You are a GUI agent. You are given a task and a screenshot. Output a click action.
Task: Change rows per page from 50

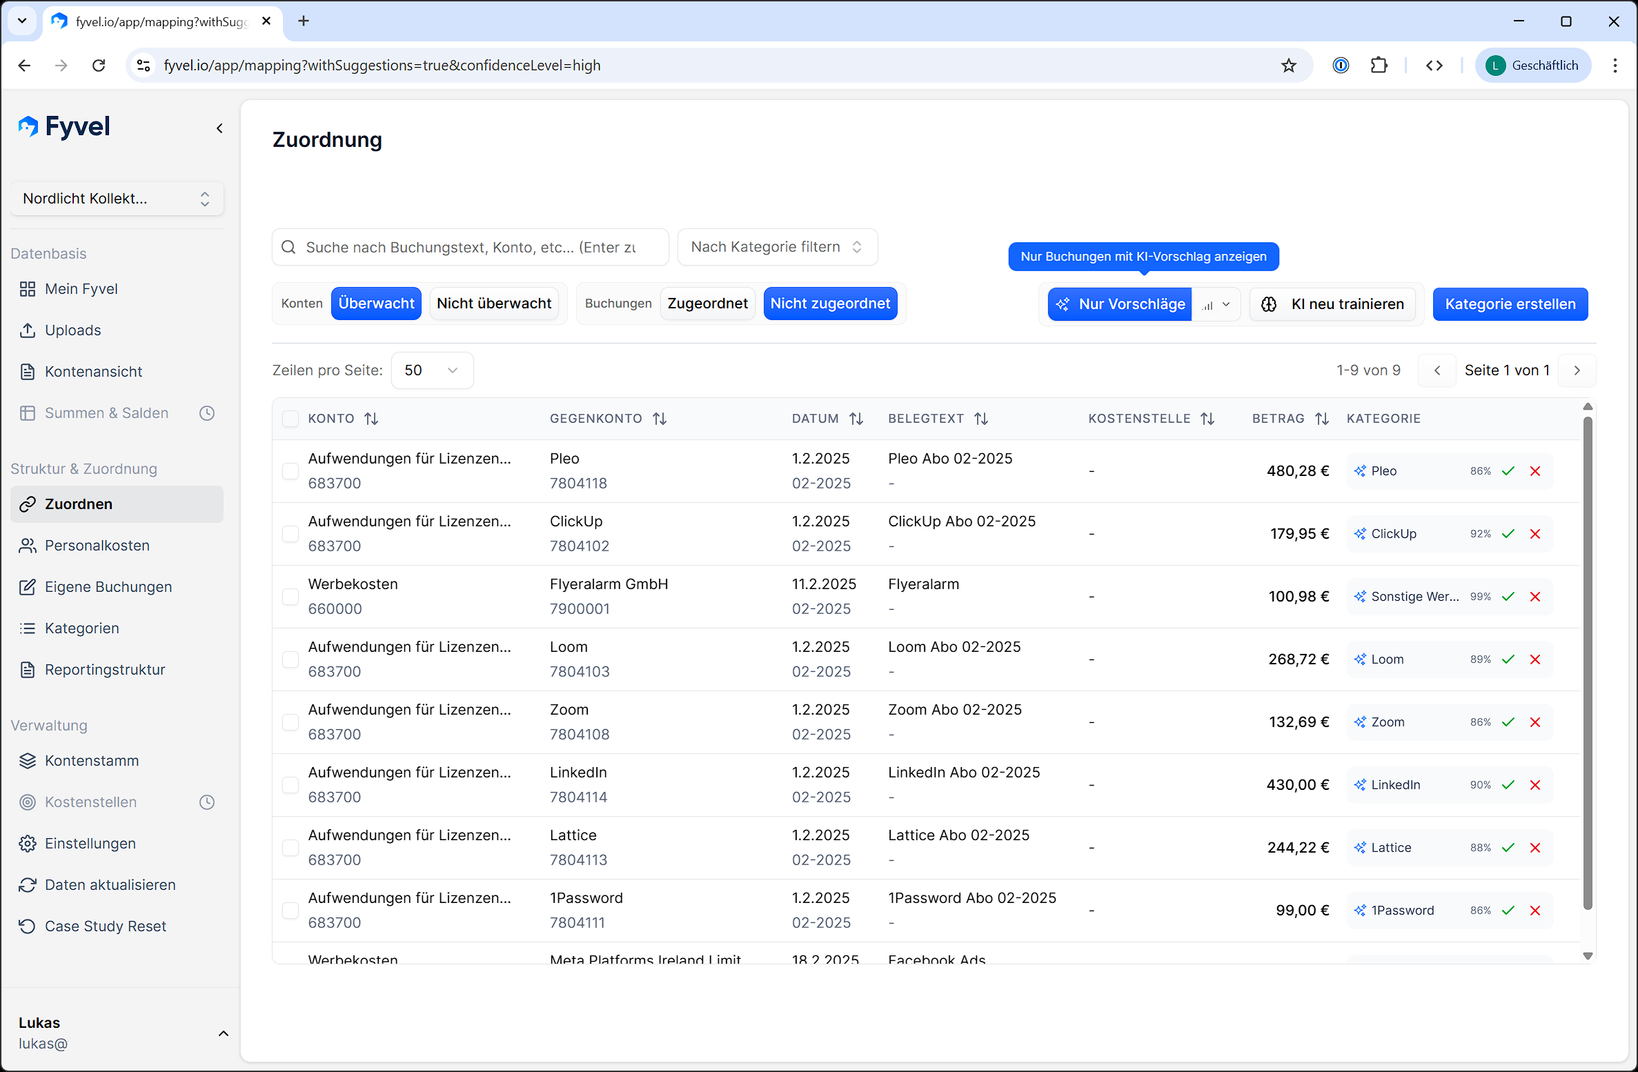tap(432, 370)
